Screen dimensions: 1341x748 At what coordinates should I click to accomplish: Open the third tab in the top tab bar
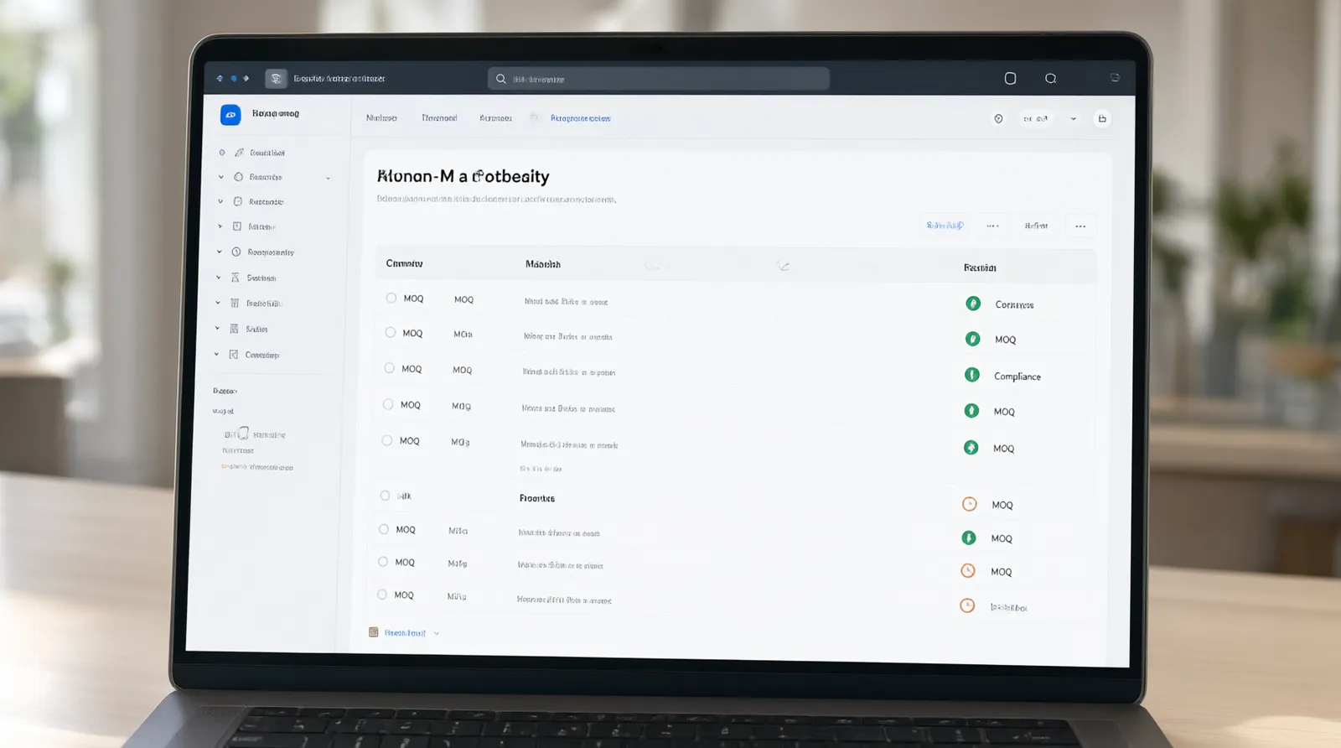pyautogui.click(x=495, y=118)
